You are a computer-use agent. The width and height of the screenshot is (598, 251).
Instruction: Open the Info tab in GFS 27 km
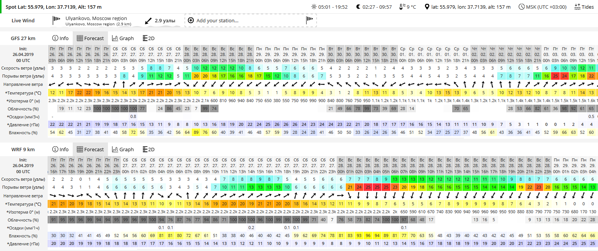click(x=60, y=38)
